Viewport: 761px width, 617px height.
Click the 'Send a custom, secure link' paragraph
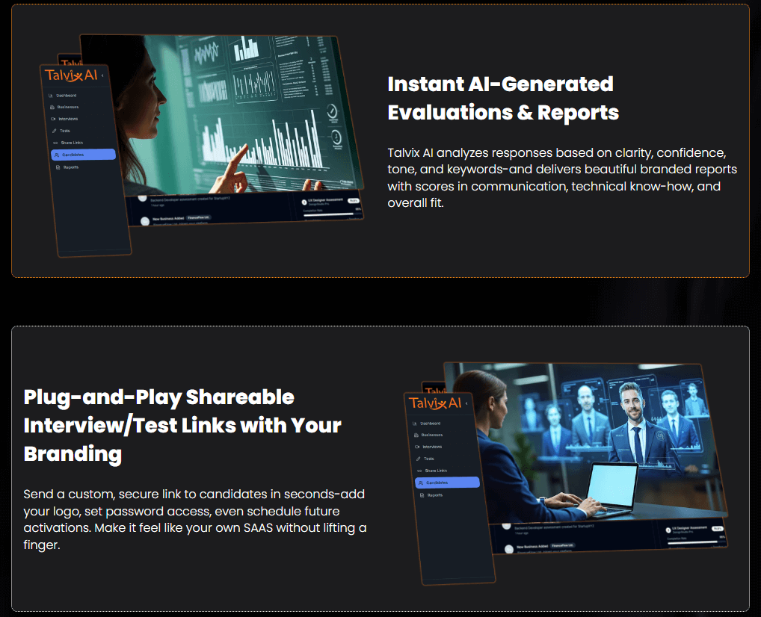[x=194, y=519]
